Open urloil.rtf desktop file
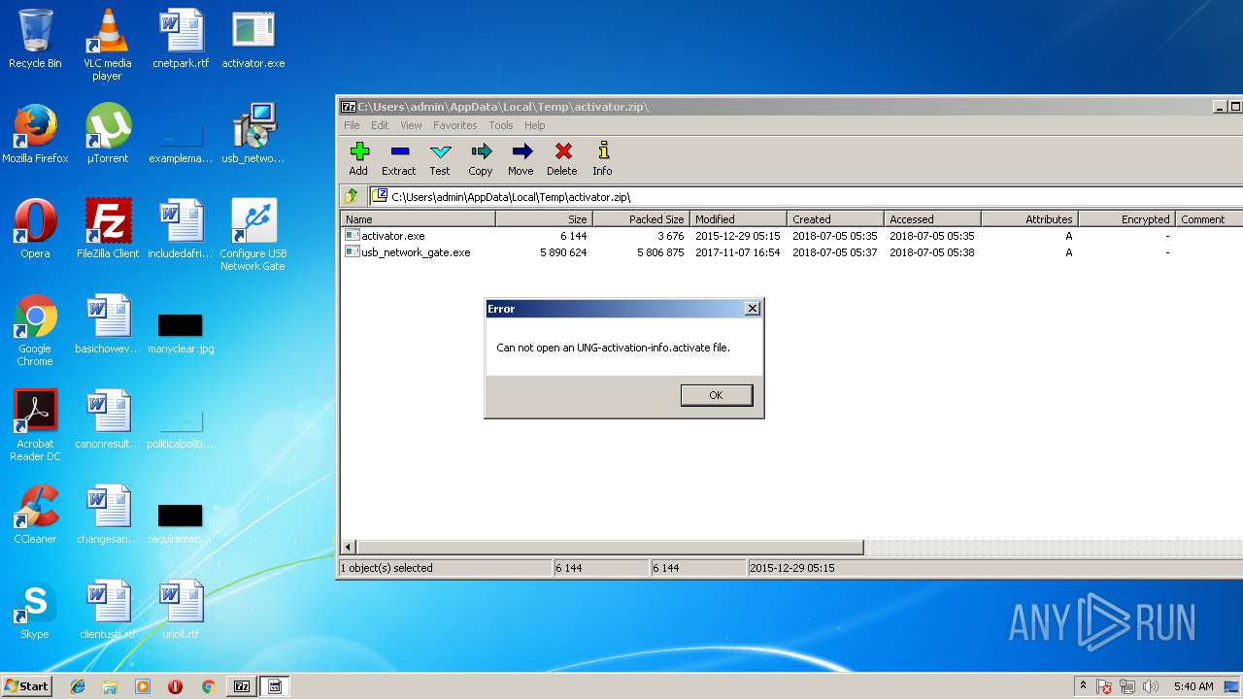Image resolution: width=1243 pixels, height=699 pixels. 181,610
